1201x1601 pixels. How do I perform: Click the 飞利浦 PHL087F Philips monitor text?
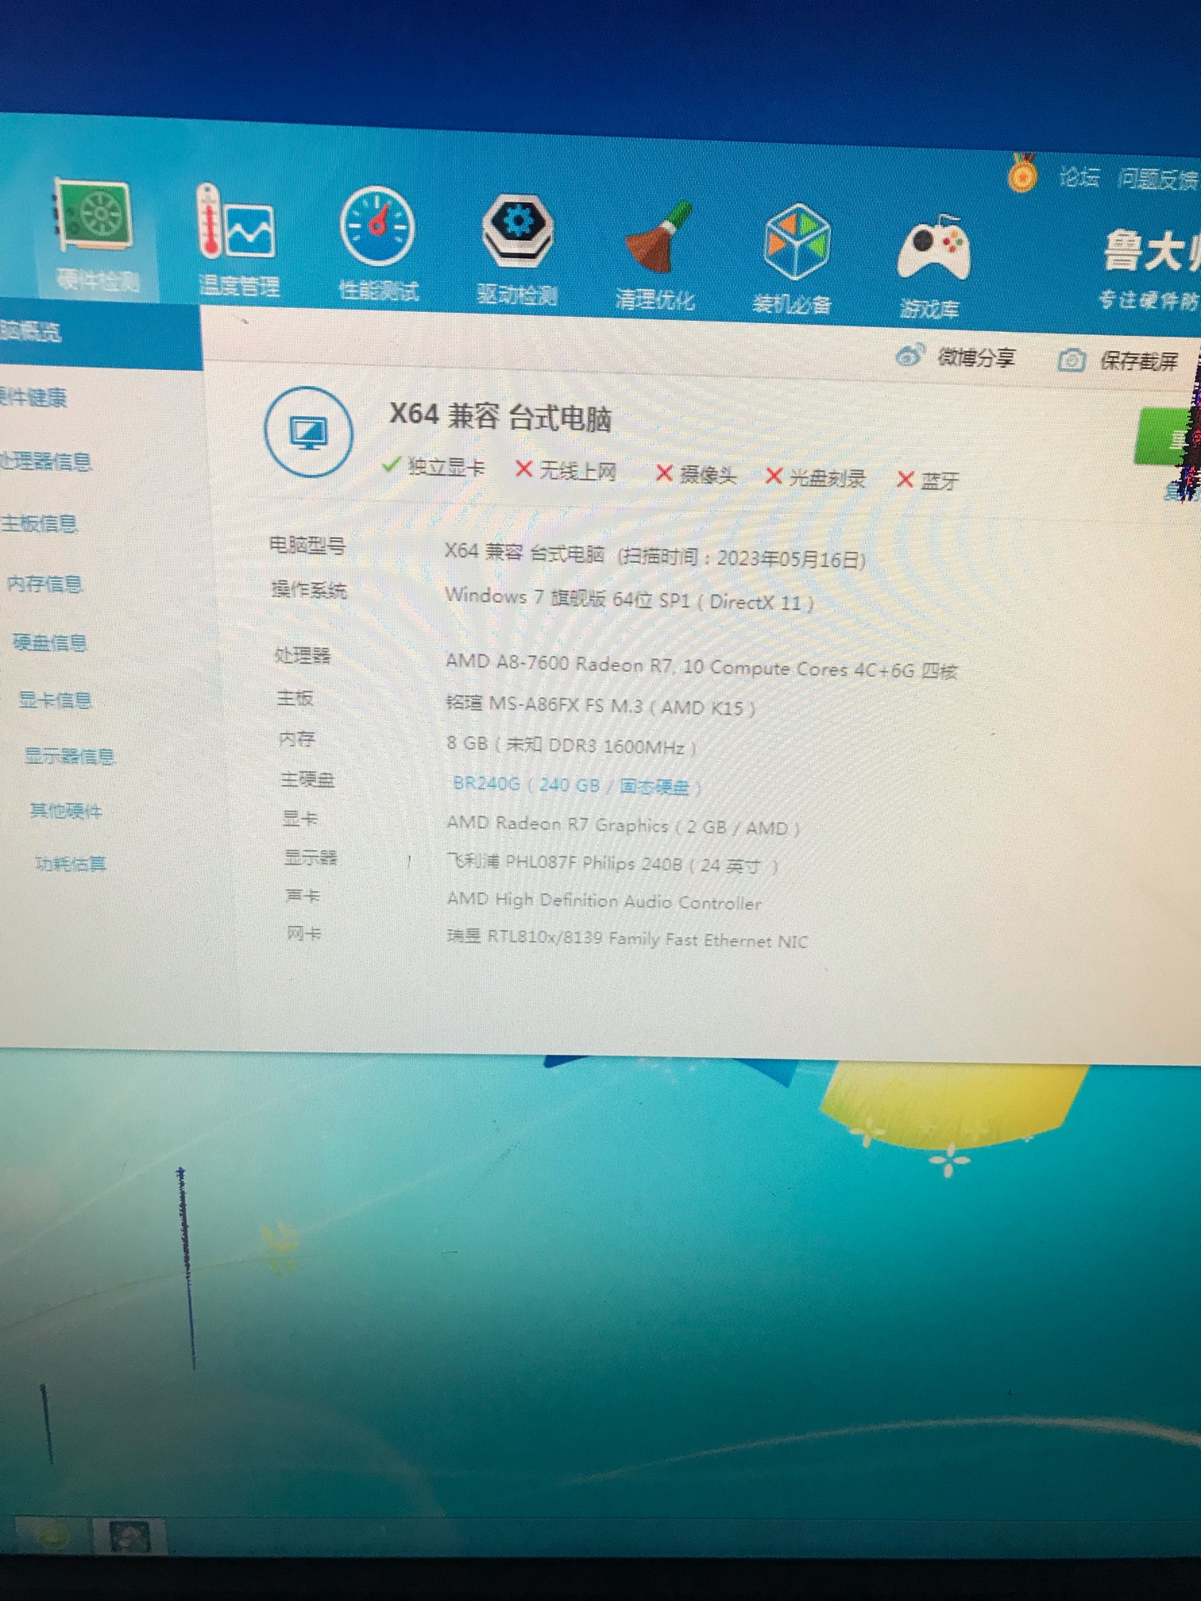tap(612, 863)
